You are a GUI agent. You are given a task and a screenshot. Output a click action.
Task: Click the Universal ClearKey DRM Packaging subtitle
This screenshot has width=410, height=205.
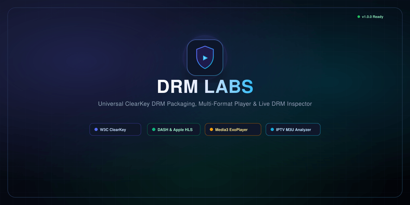205,104
